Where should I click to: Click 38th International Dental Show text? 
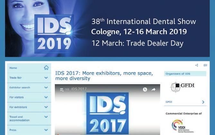(144, 21)
